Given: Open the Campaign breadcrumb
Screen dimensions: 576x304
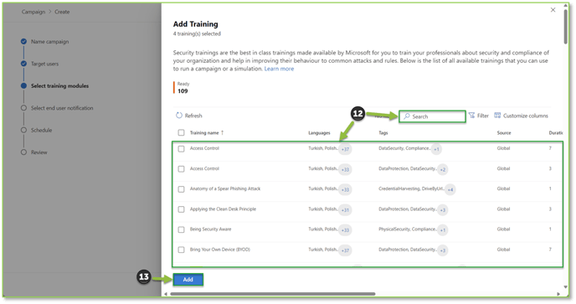Looking at the screenshot, I should click(33, 12).
